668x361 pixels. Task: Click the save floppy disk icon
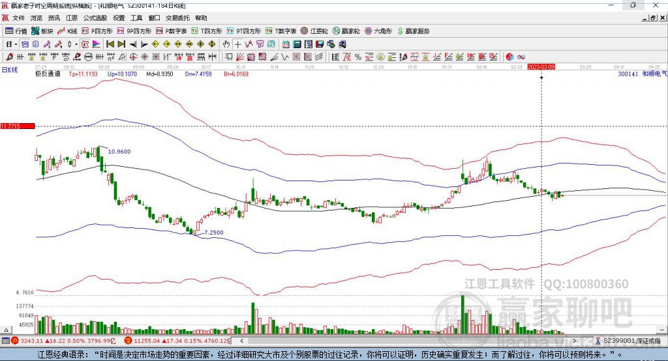click(x=320, y=44)
